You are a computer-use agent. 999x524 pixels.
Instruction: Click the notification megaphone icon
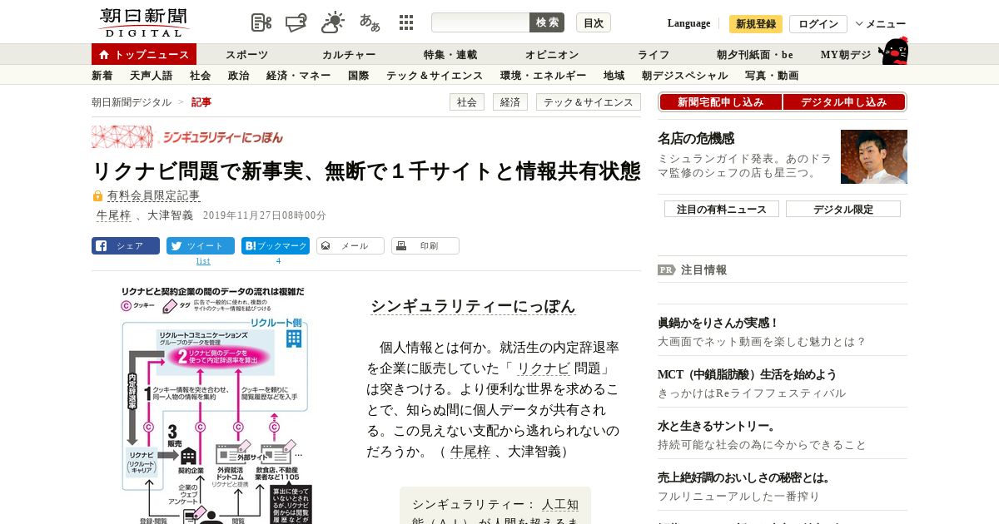[x=297, y=22]
